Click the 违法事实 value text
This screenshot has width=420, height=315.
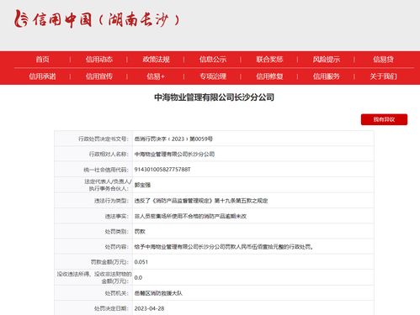(190, 216)
